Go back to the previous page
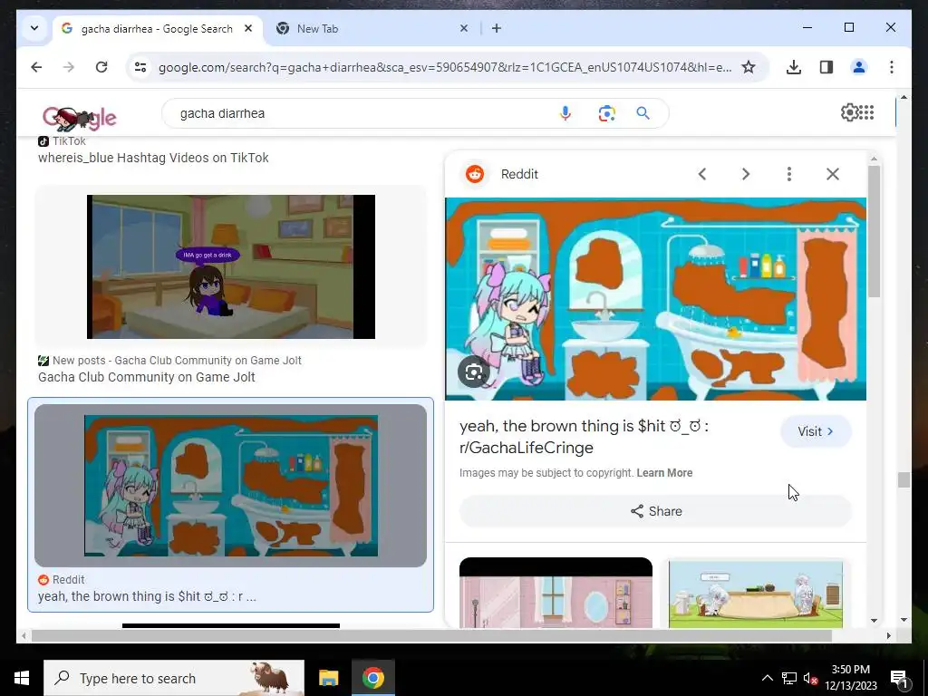The width and height of the screenshot is (928, 696). [36, 67]
